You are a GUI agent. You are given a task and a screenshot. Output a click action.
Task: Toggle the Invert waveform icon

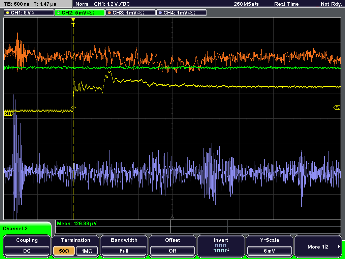tap(221, 248)
